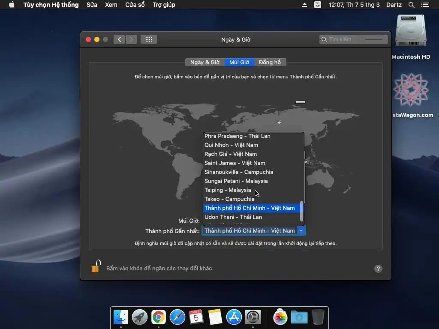Select Phra Pradaeng - Thái Lan

click(252, 136)
